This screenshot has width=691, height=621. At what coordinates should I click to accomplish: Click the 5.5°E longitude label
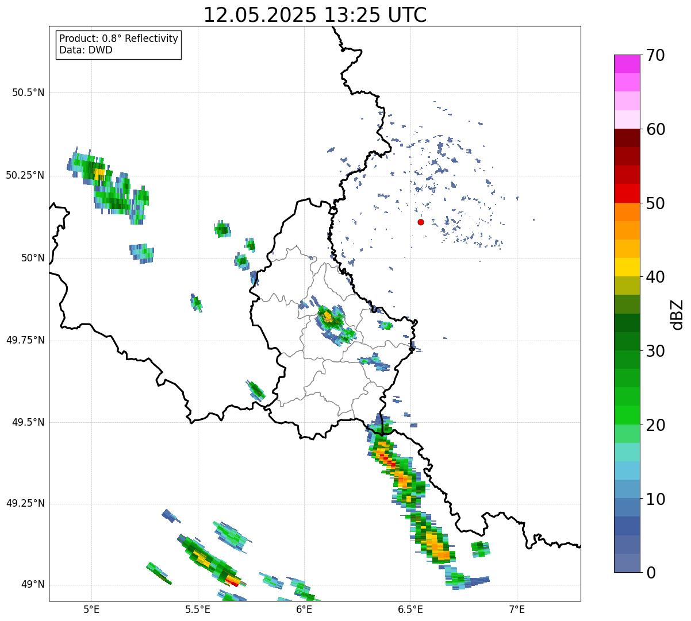pyautogui.click(x=198, y=610)
